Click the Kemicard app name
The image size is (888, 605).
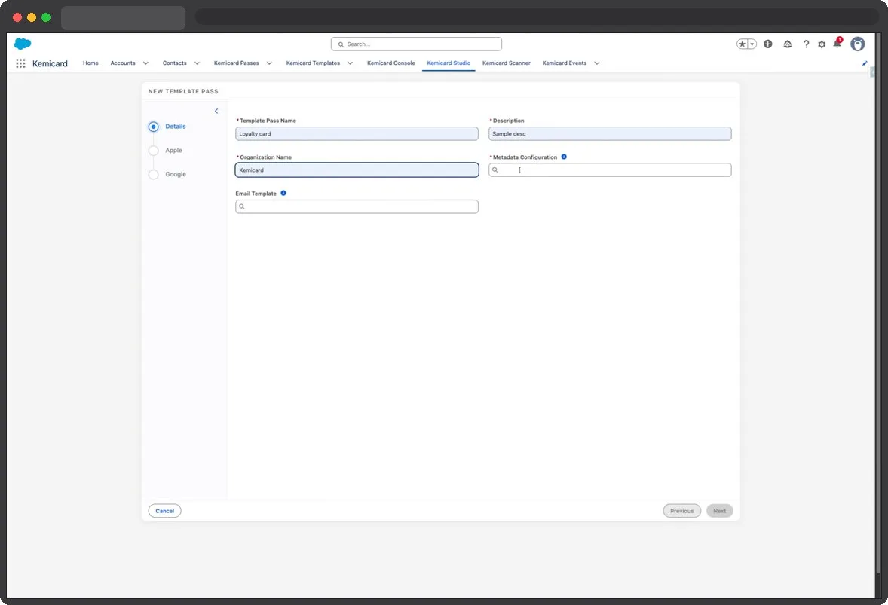tap(50, 63)
